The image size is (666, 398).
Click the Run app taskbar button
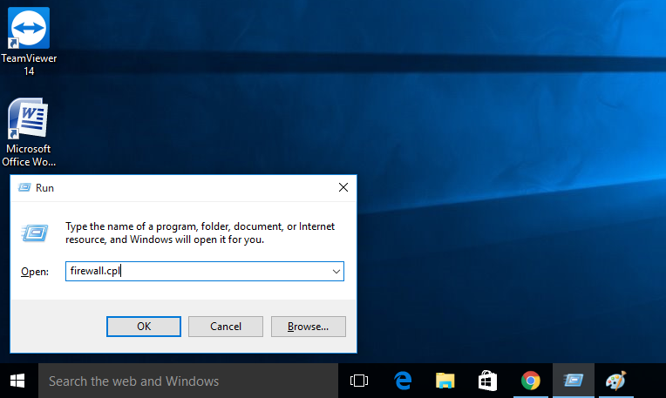[x=574, y=381]
